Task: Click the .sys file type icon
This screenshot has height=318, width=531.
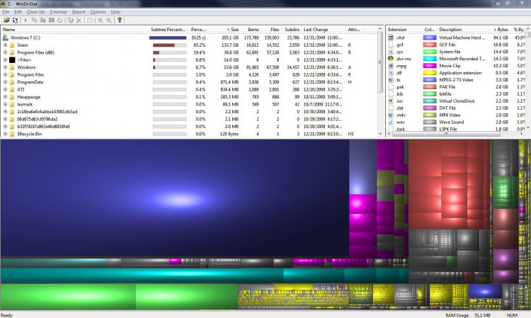Action: click(391, 52)
